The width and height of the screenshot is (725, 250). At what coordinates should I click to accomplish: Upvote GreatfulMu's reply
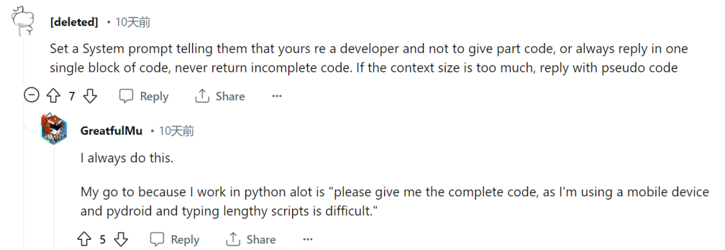click(84, 239)
